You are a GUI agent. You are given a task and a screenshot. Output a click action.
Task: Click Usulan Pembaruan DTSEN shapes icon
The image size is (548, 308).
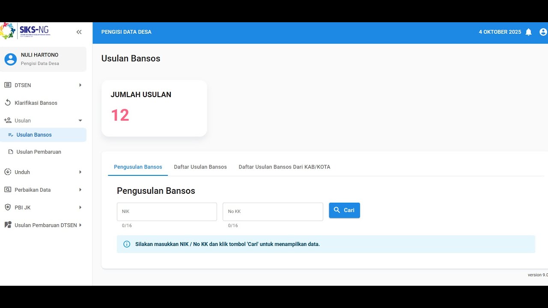[8, 225]
